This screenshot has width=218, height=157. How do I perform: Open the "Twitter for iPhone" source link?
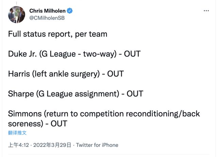[x=97, y=145]
